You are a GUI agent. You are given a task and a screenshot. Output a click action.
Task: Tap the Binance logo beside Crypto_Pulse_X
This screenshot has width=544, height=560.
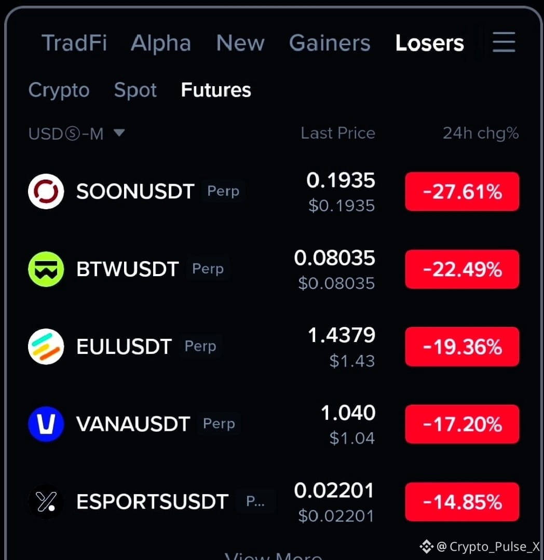pos(427,547)
